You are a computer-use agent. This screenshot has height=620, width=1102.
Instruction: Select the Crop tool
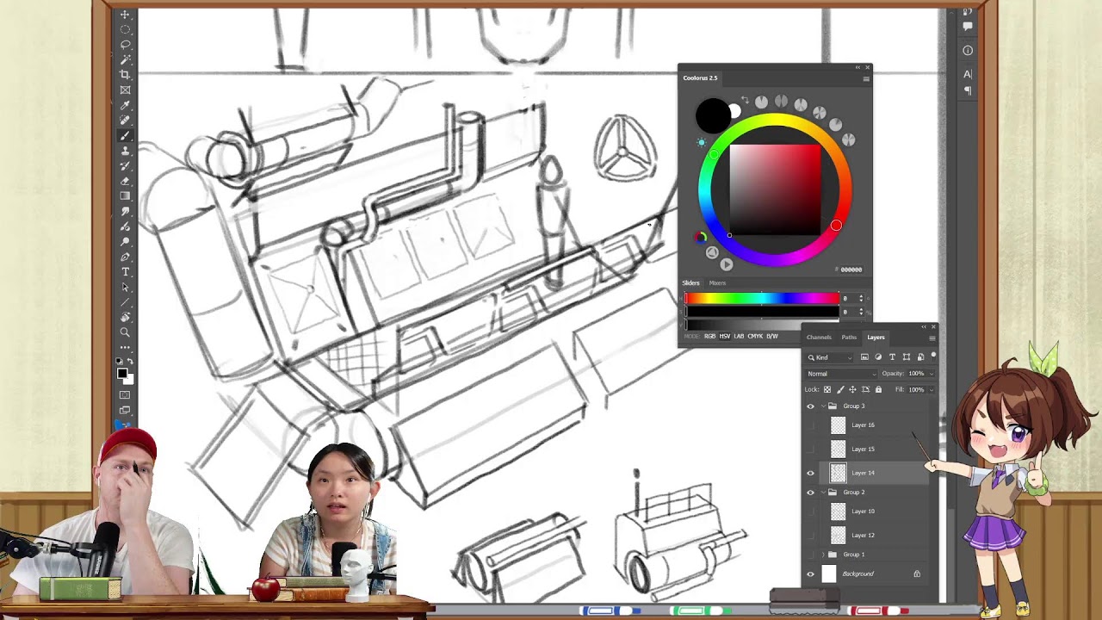point(125,74)
